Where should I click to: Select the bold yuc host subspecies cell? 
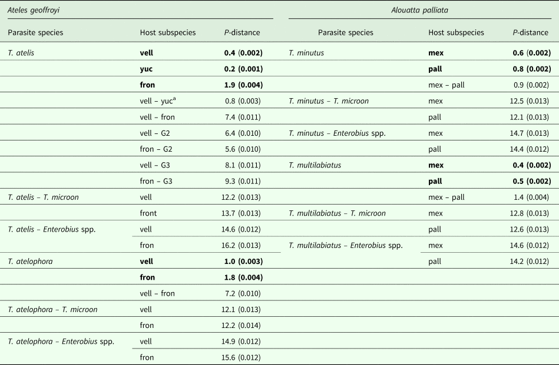[x=147, y=69]
